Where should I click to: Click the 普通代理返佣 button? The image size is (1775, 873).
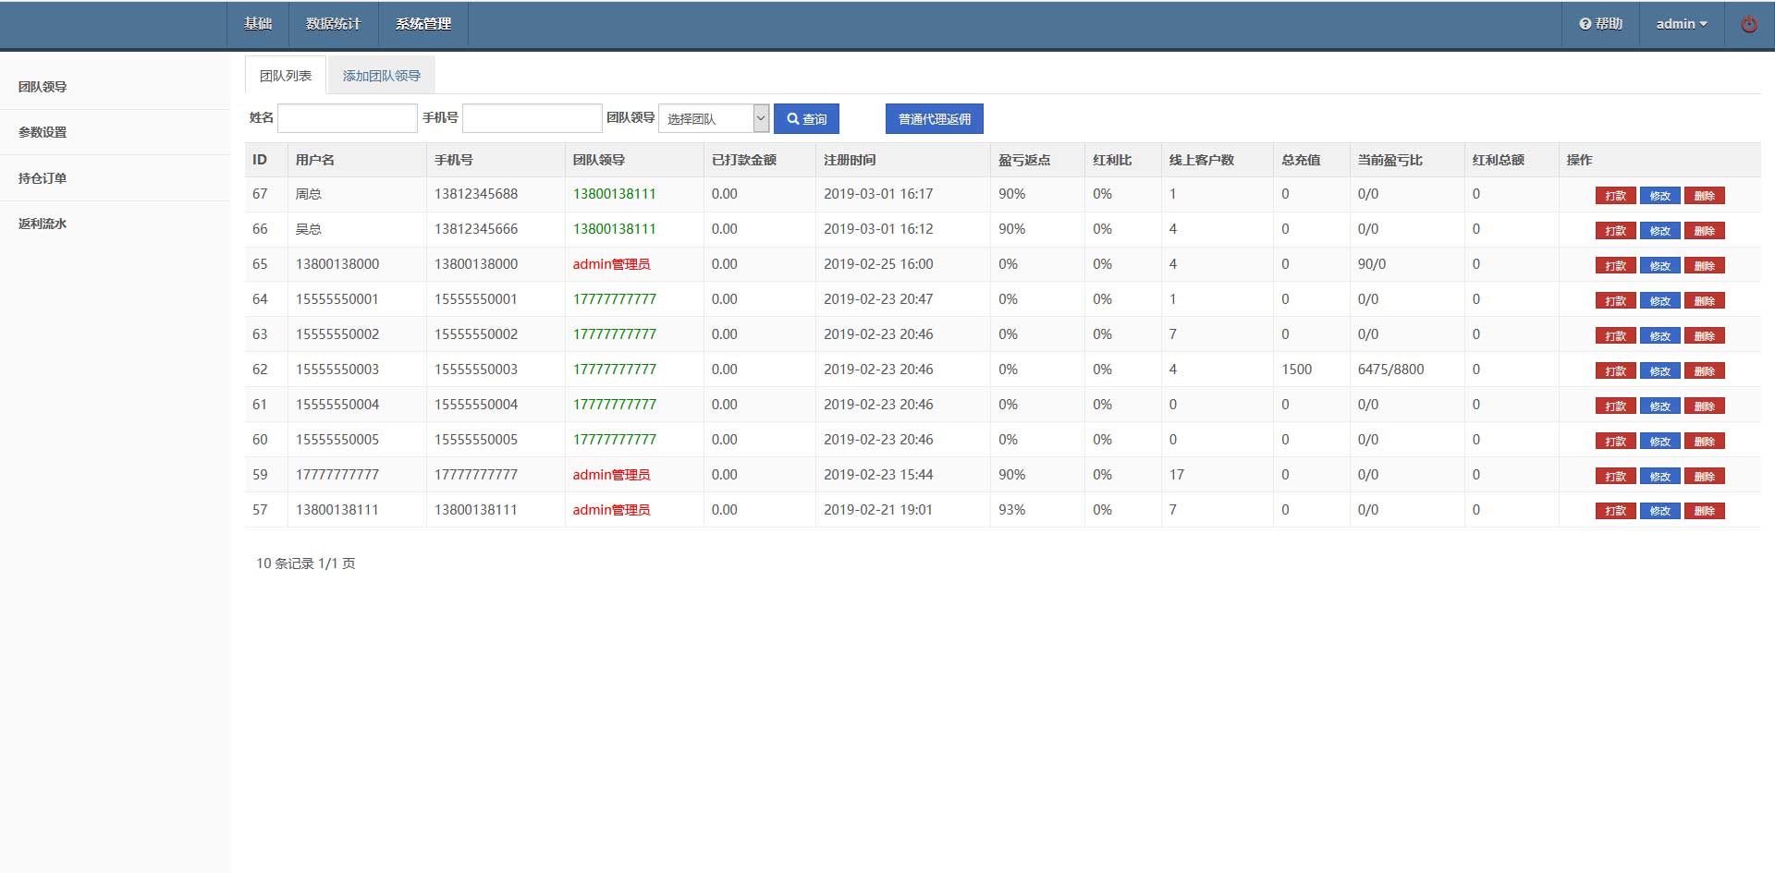[934, 118]
